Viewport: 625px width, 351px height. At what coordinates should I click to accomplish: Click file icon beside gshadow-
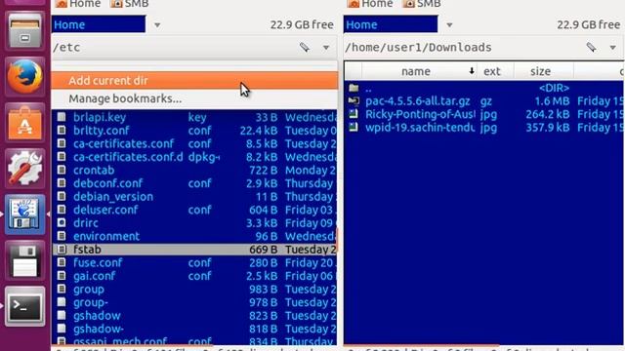62,329
